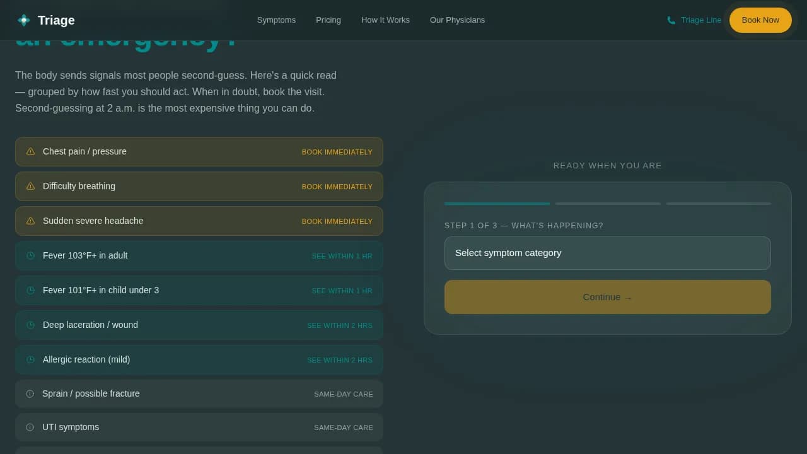Screen dimensions: 807x454
Task: Click the Triage logo icon
Action: 24,20
